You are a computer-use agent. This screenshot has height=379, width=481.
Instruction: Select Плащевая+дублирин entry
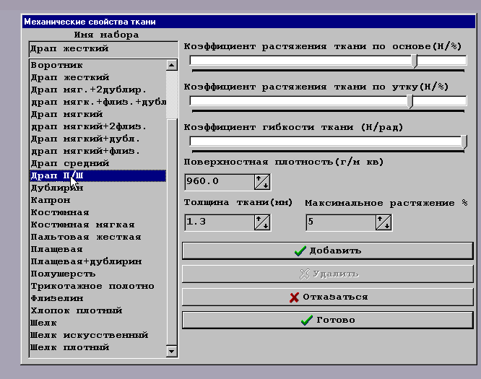pos(97,261)
